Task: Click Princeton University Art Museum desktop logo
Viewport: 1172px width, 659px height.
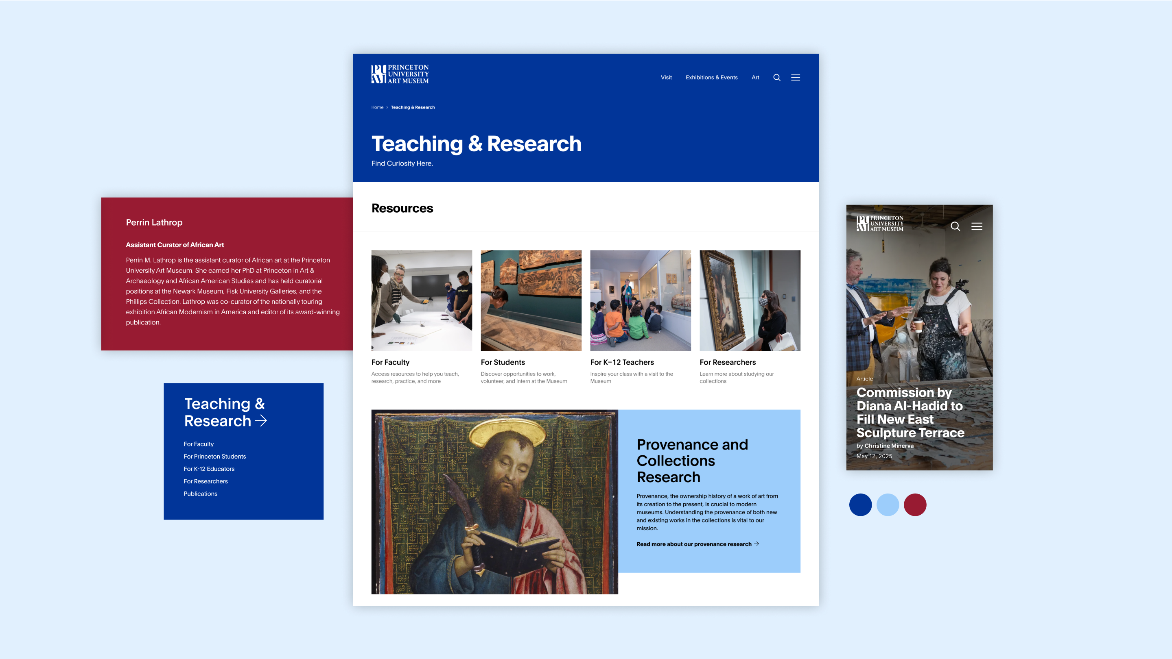Action: 400,74
